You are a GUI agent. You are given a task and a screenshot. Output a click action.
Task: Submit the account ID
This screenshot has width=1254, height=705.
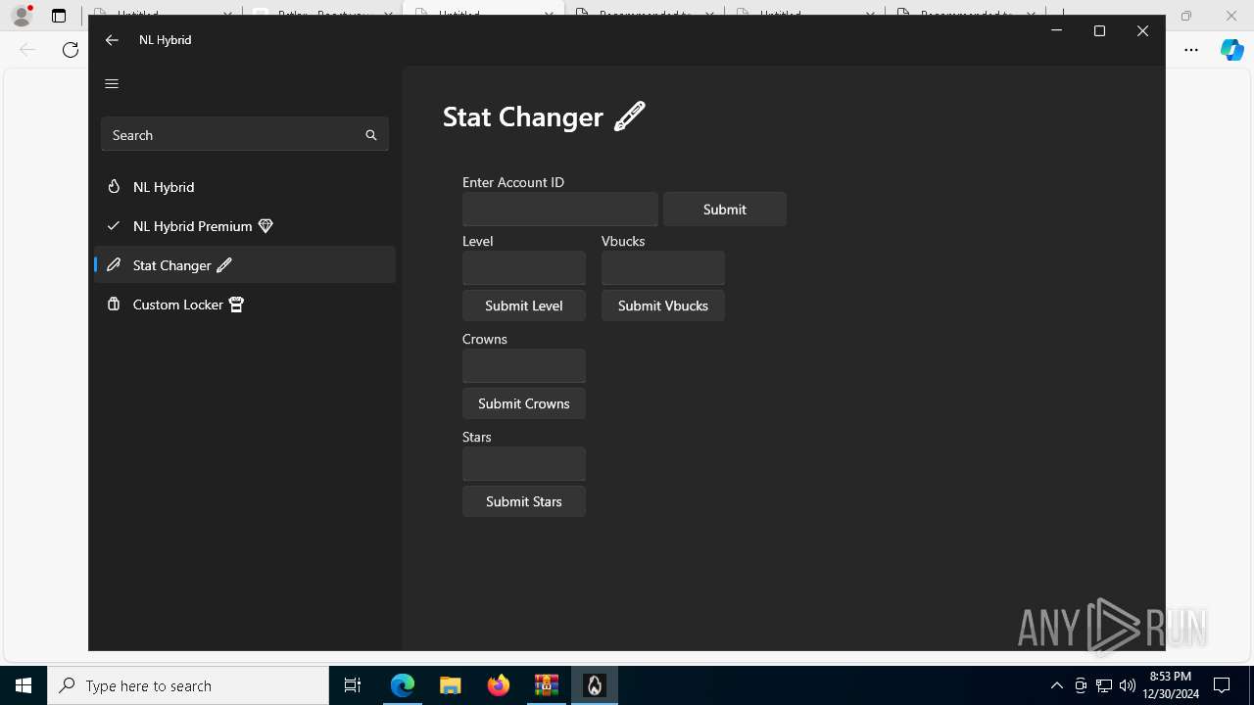point(725,210)
